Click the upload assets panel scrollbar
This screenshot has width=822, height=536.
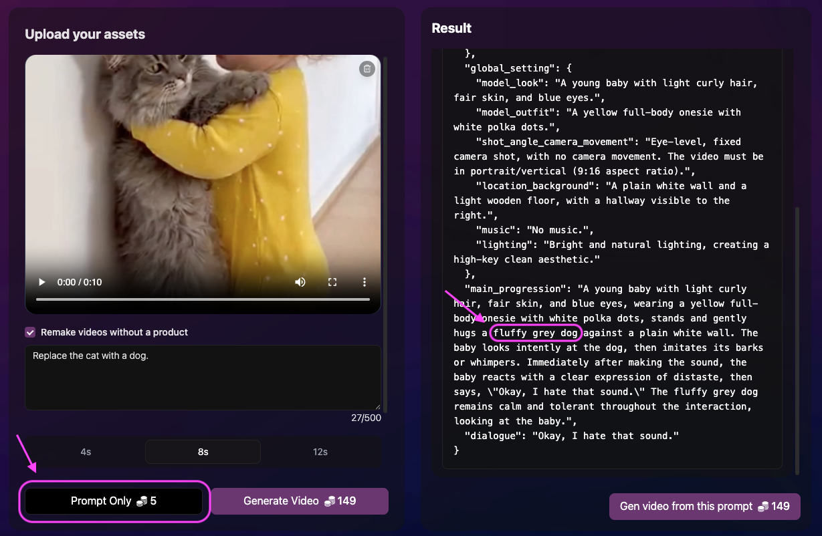pos(385,234)
